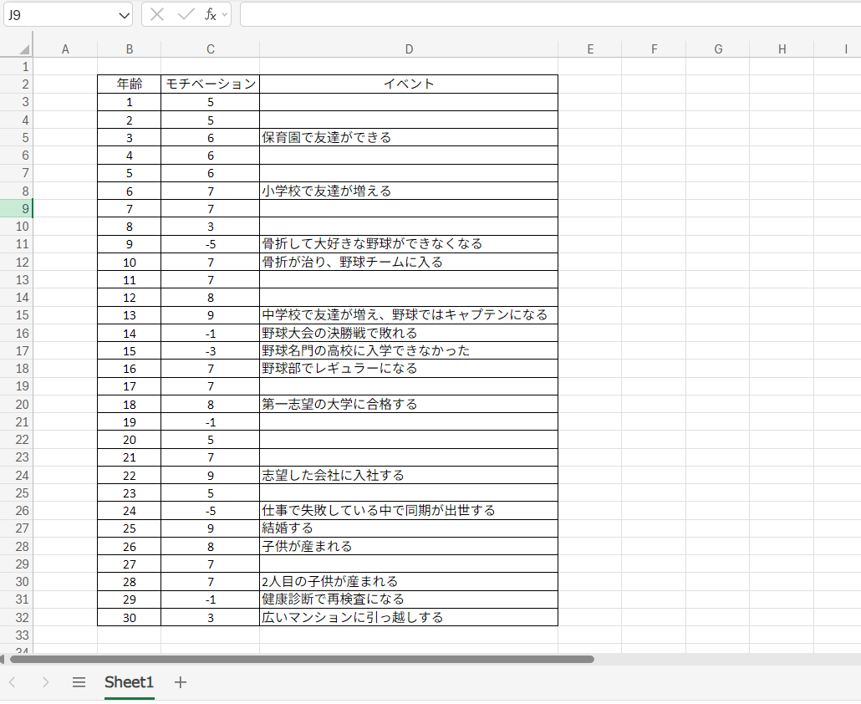Open the Insert Function fx icon
Image resolution: width=861 pixels, height=704 pixels.
(x=211, y=14)
